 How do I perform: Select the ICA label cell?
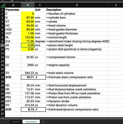tap(13, 41)
